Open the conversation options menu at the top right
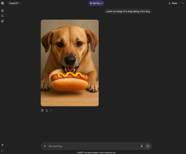 click(183, 3)
